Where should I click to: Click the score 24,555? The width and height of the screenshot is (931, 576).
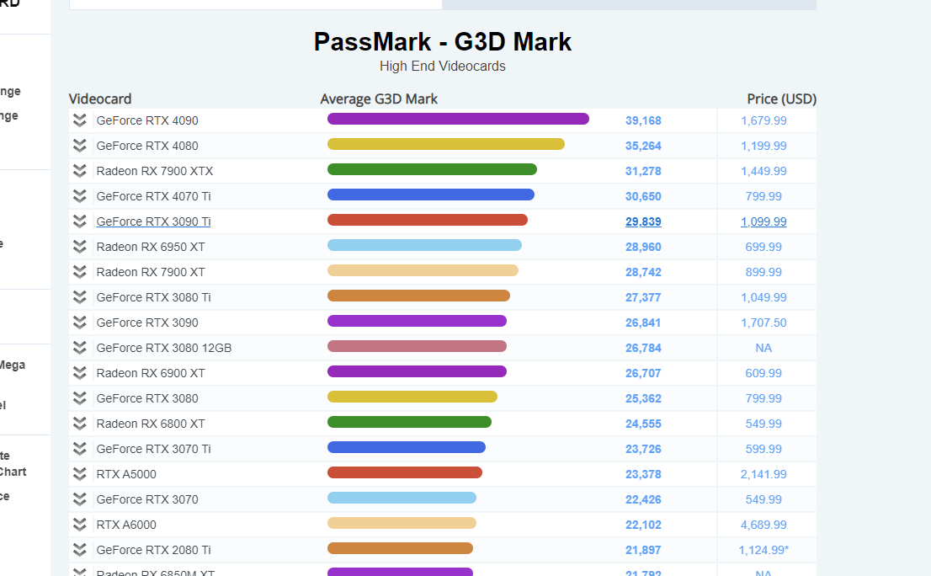click(x=643, y=424)
